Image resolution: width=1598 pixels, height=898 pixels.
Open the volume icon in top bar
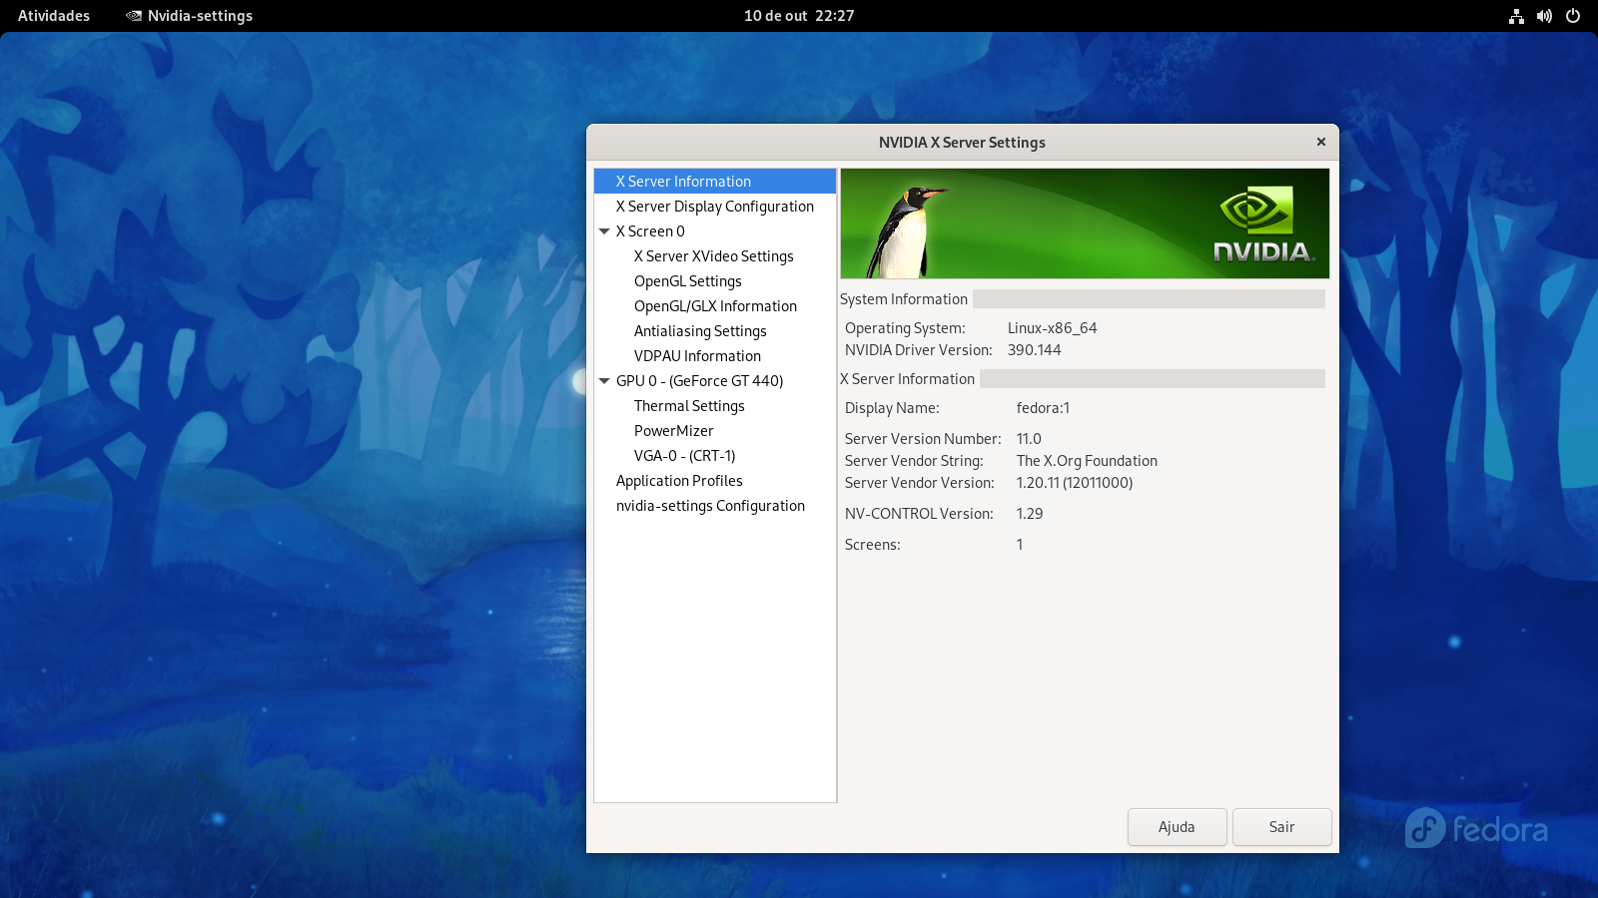[x=1544, y=16]
